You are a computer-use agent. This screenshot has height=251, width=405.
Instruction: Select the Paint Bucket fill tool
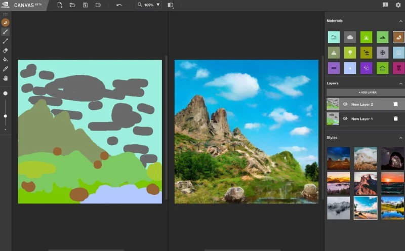click(6, 59)
